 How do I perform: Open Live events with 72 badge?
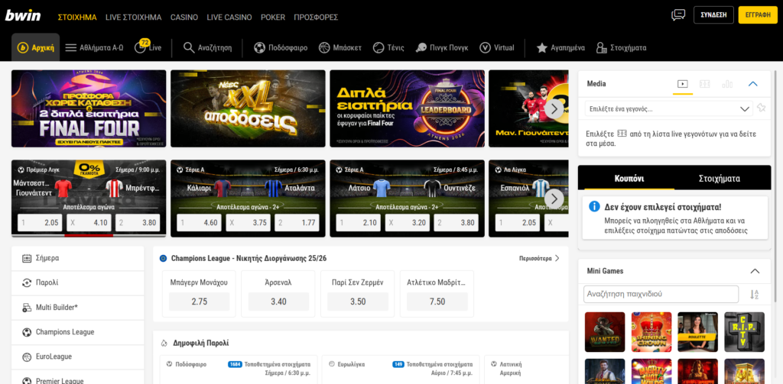click(148, 47)
